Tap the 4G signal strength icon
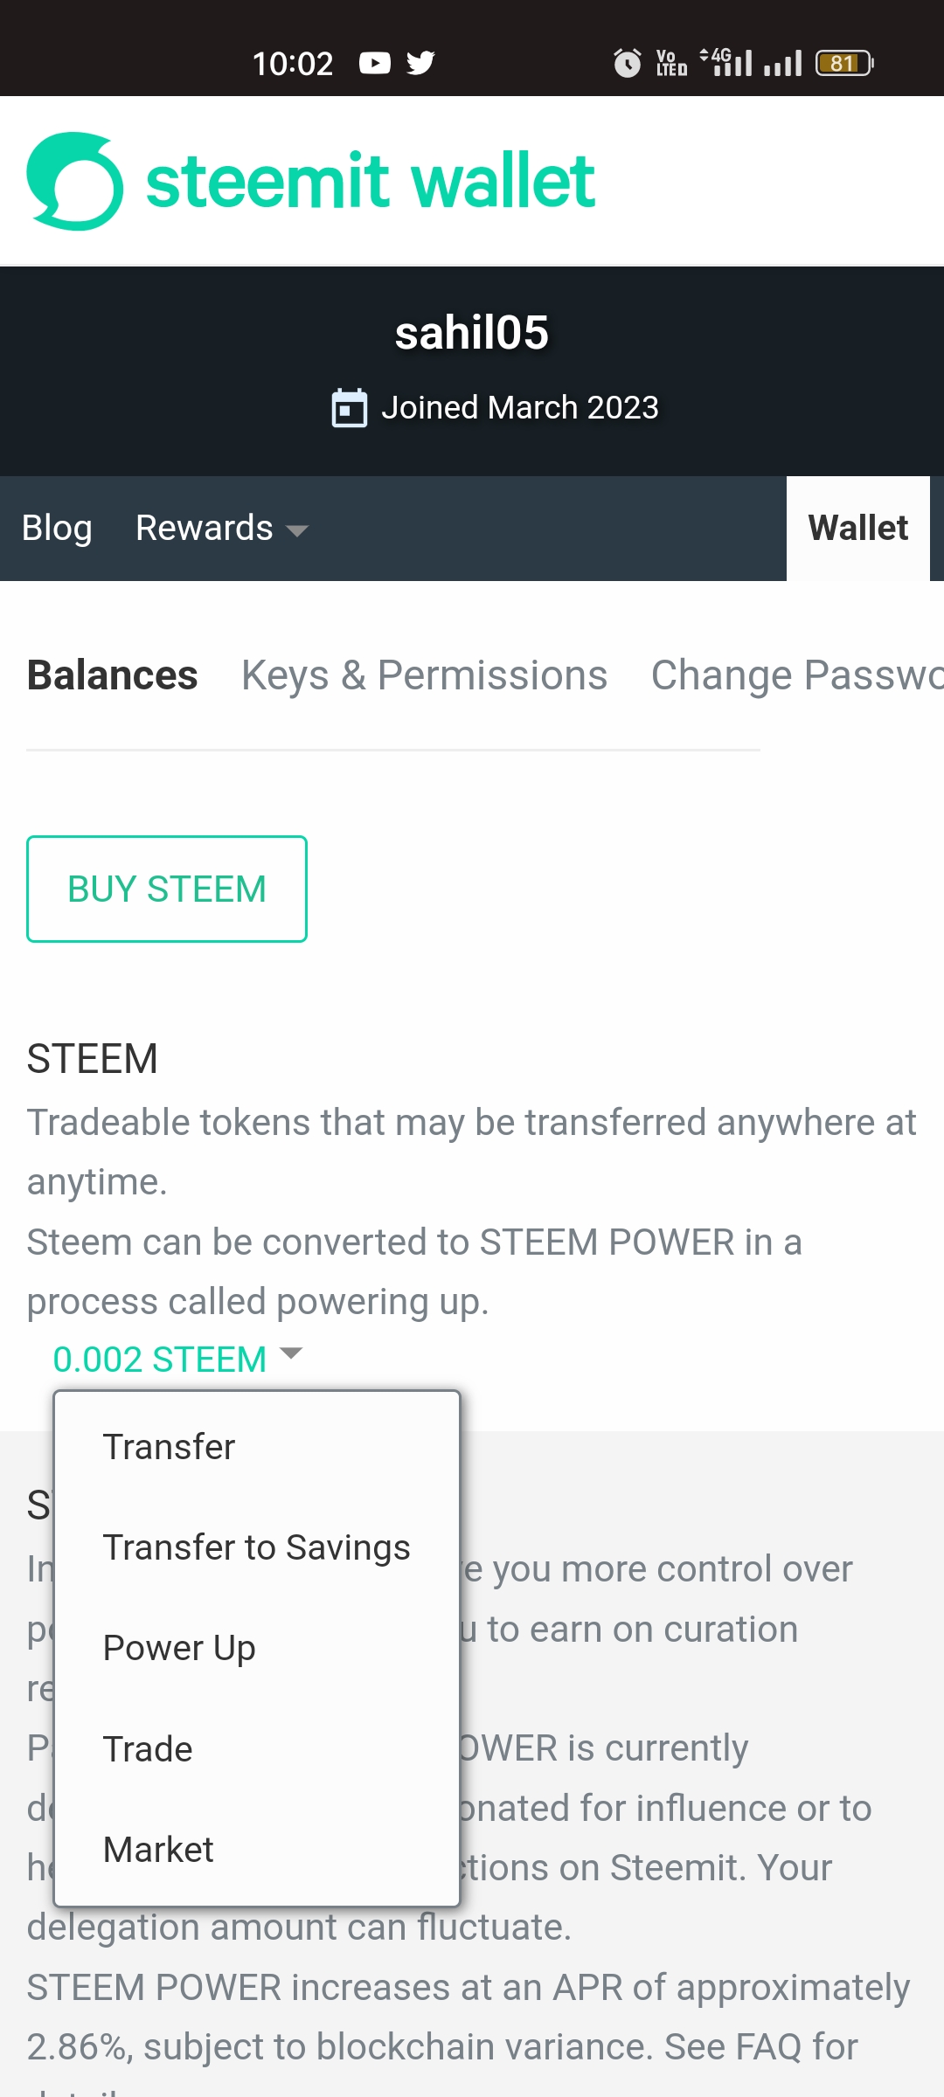The height and width of the screenshot is (2097, 944). point(726,62)
